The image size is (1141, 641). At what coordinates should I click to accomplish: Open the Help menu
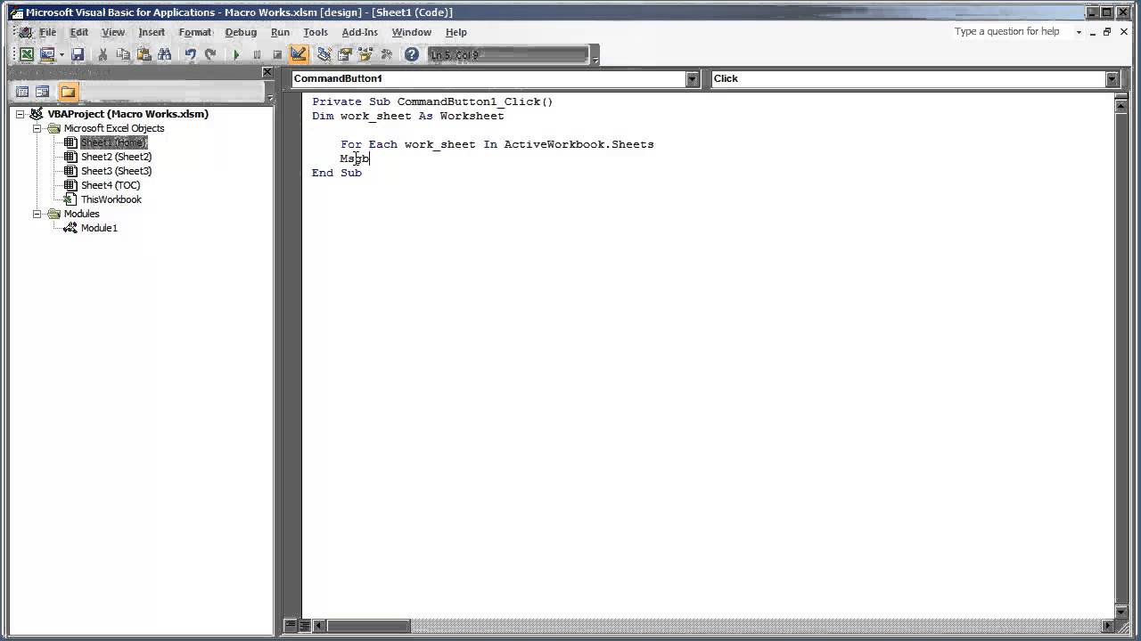coord(456,32)
